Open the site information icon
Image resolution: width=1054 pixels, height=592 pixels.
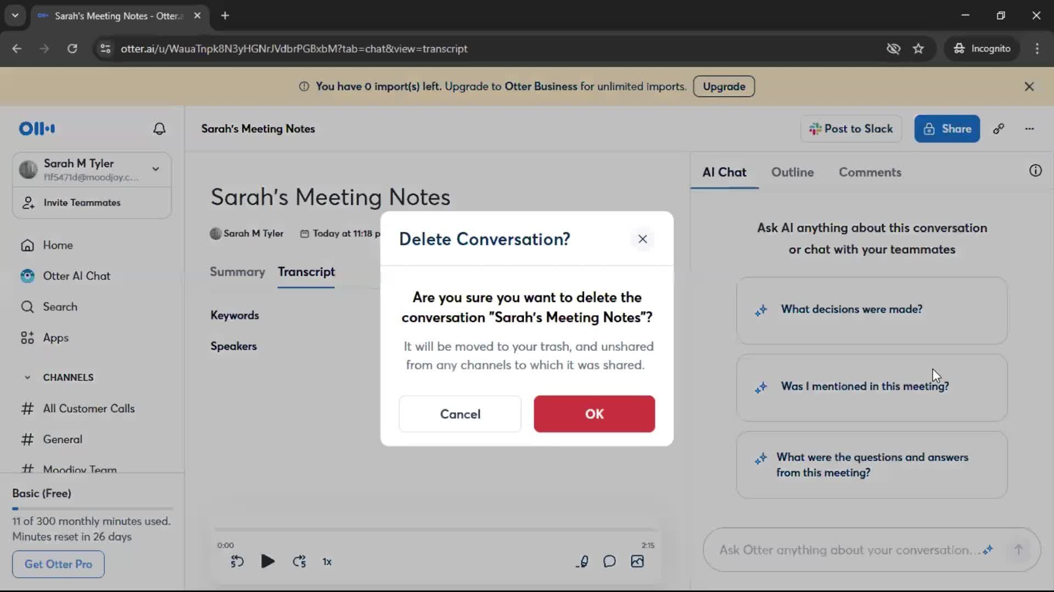coord(105,48)
